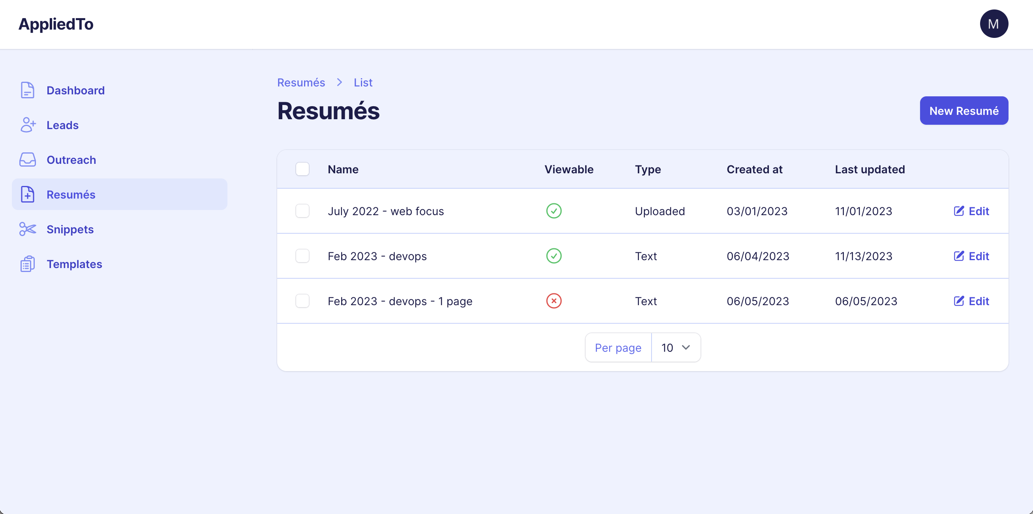Image resolution: width=1033 pixels, height=514 pixels.
Task: Expand the 10 items selector chevron
Action: [686, 347]
